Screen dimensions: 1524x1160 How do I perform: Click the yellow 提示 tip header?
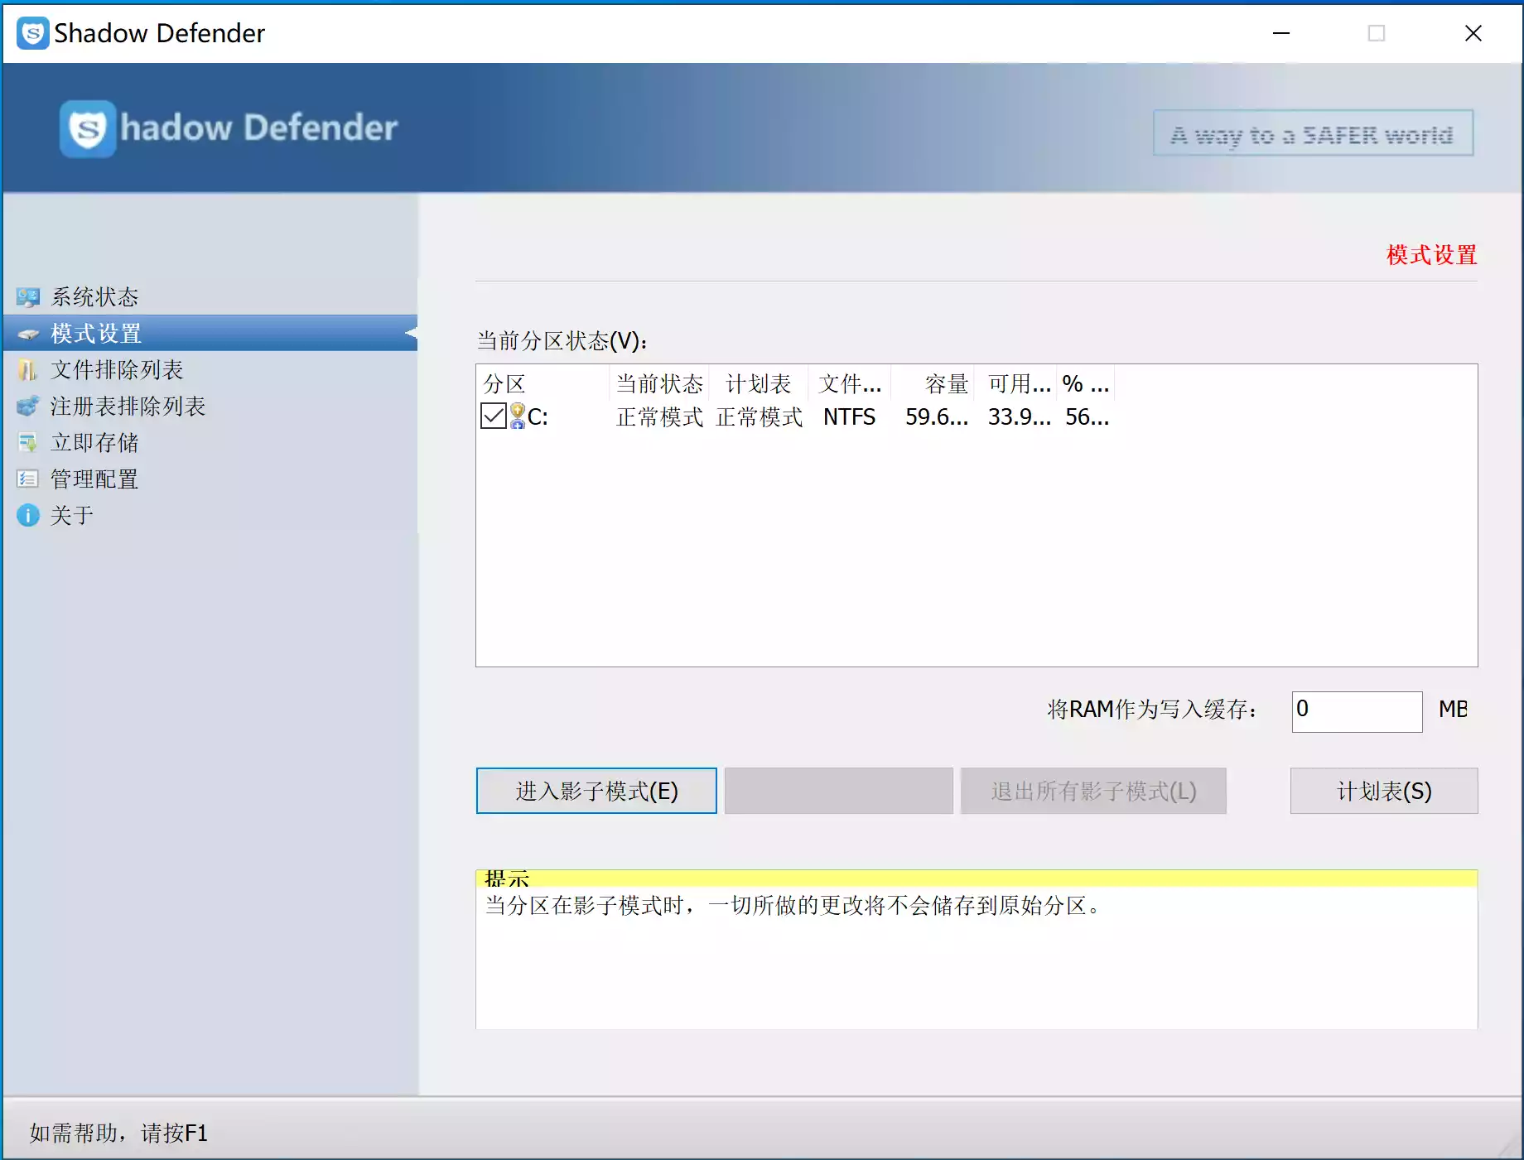pos(977,878)
